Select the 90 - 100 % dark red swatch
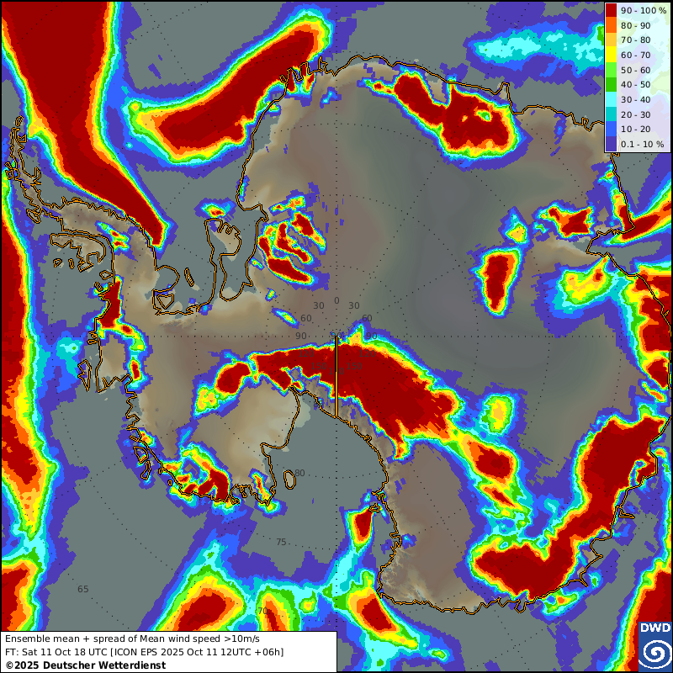The image size is (673, 673). 612,10
